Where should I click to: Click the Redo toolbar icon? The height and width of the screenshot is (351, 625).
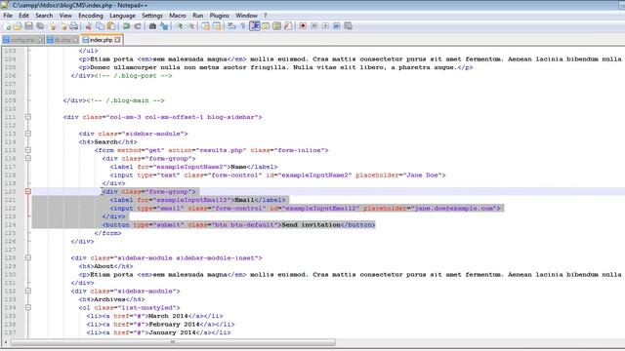(x=138, y=26)
